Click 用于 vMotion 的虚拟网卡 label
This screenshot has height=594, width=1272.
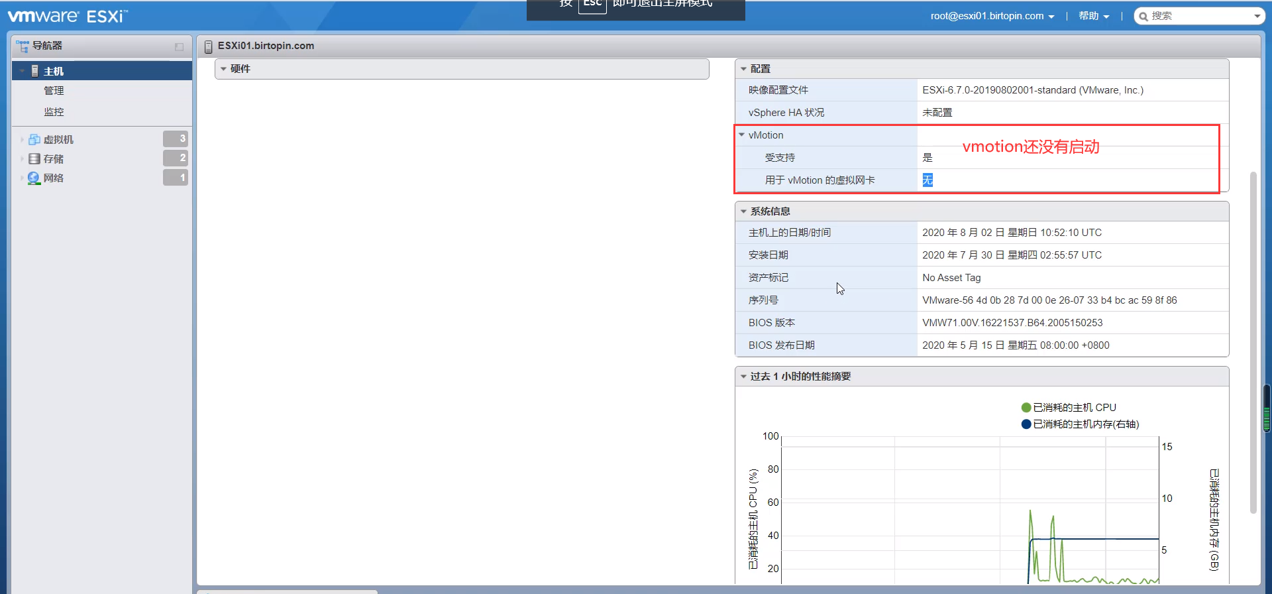(x=820, y=180)
